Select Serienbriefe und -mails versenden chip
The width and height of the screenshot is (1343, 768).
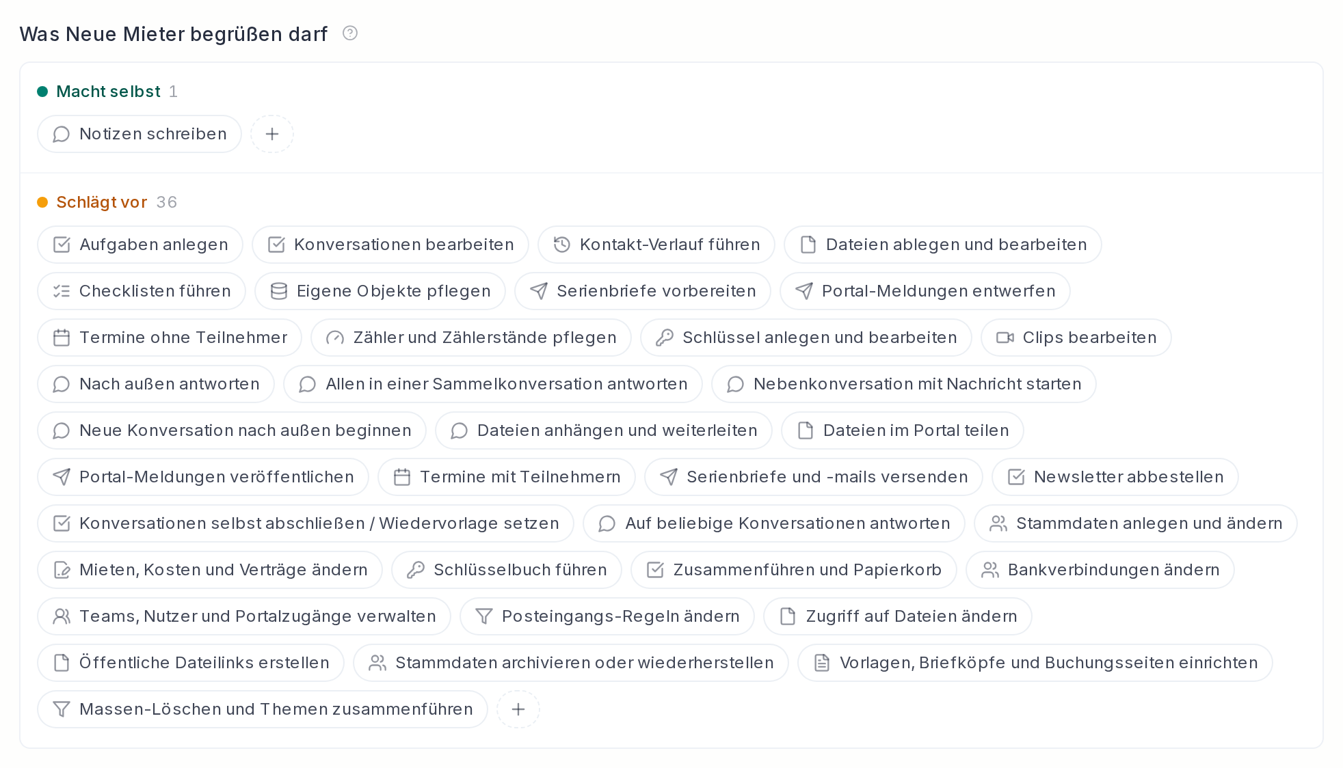pos(814,477)
